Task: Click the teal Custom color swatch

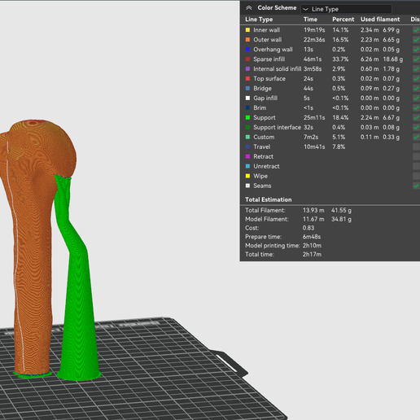Action: [247, 137]
